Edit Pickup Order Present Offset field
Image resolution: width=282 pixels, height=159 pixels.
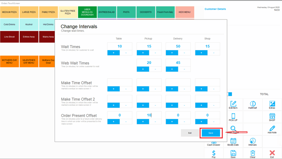pyautogui.click(x=149, y=115)
